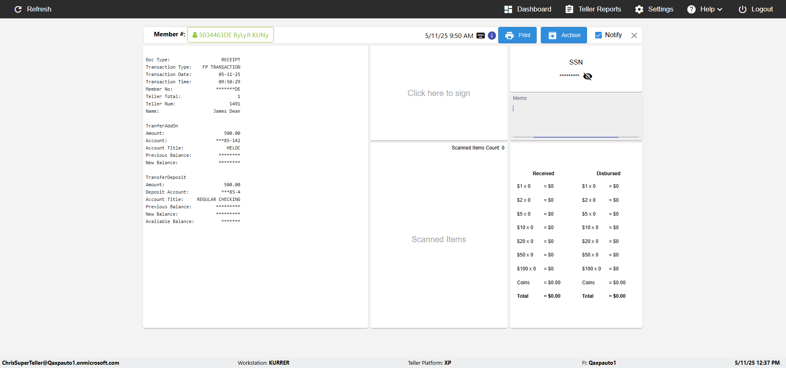Click the teller number 1491

click(235, 104)
